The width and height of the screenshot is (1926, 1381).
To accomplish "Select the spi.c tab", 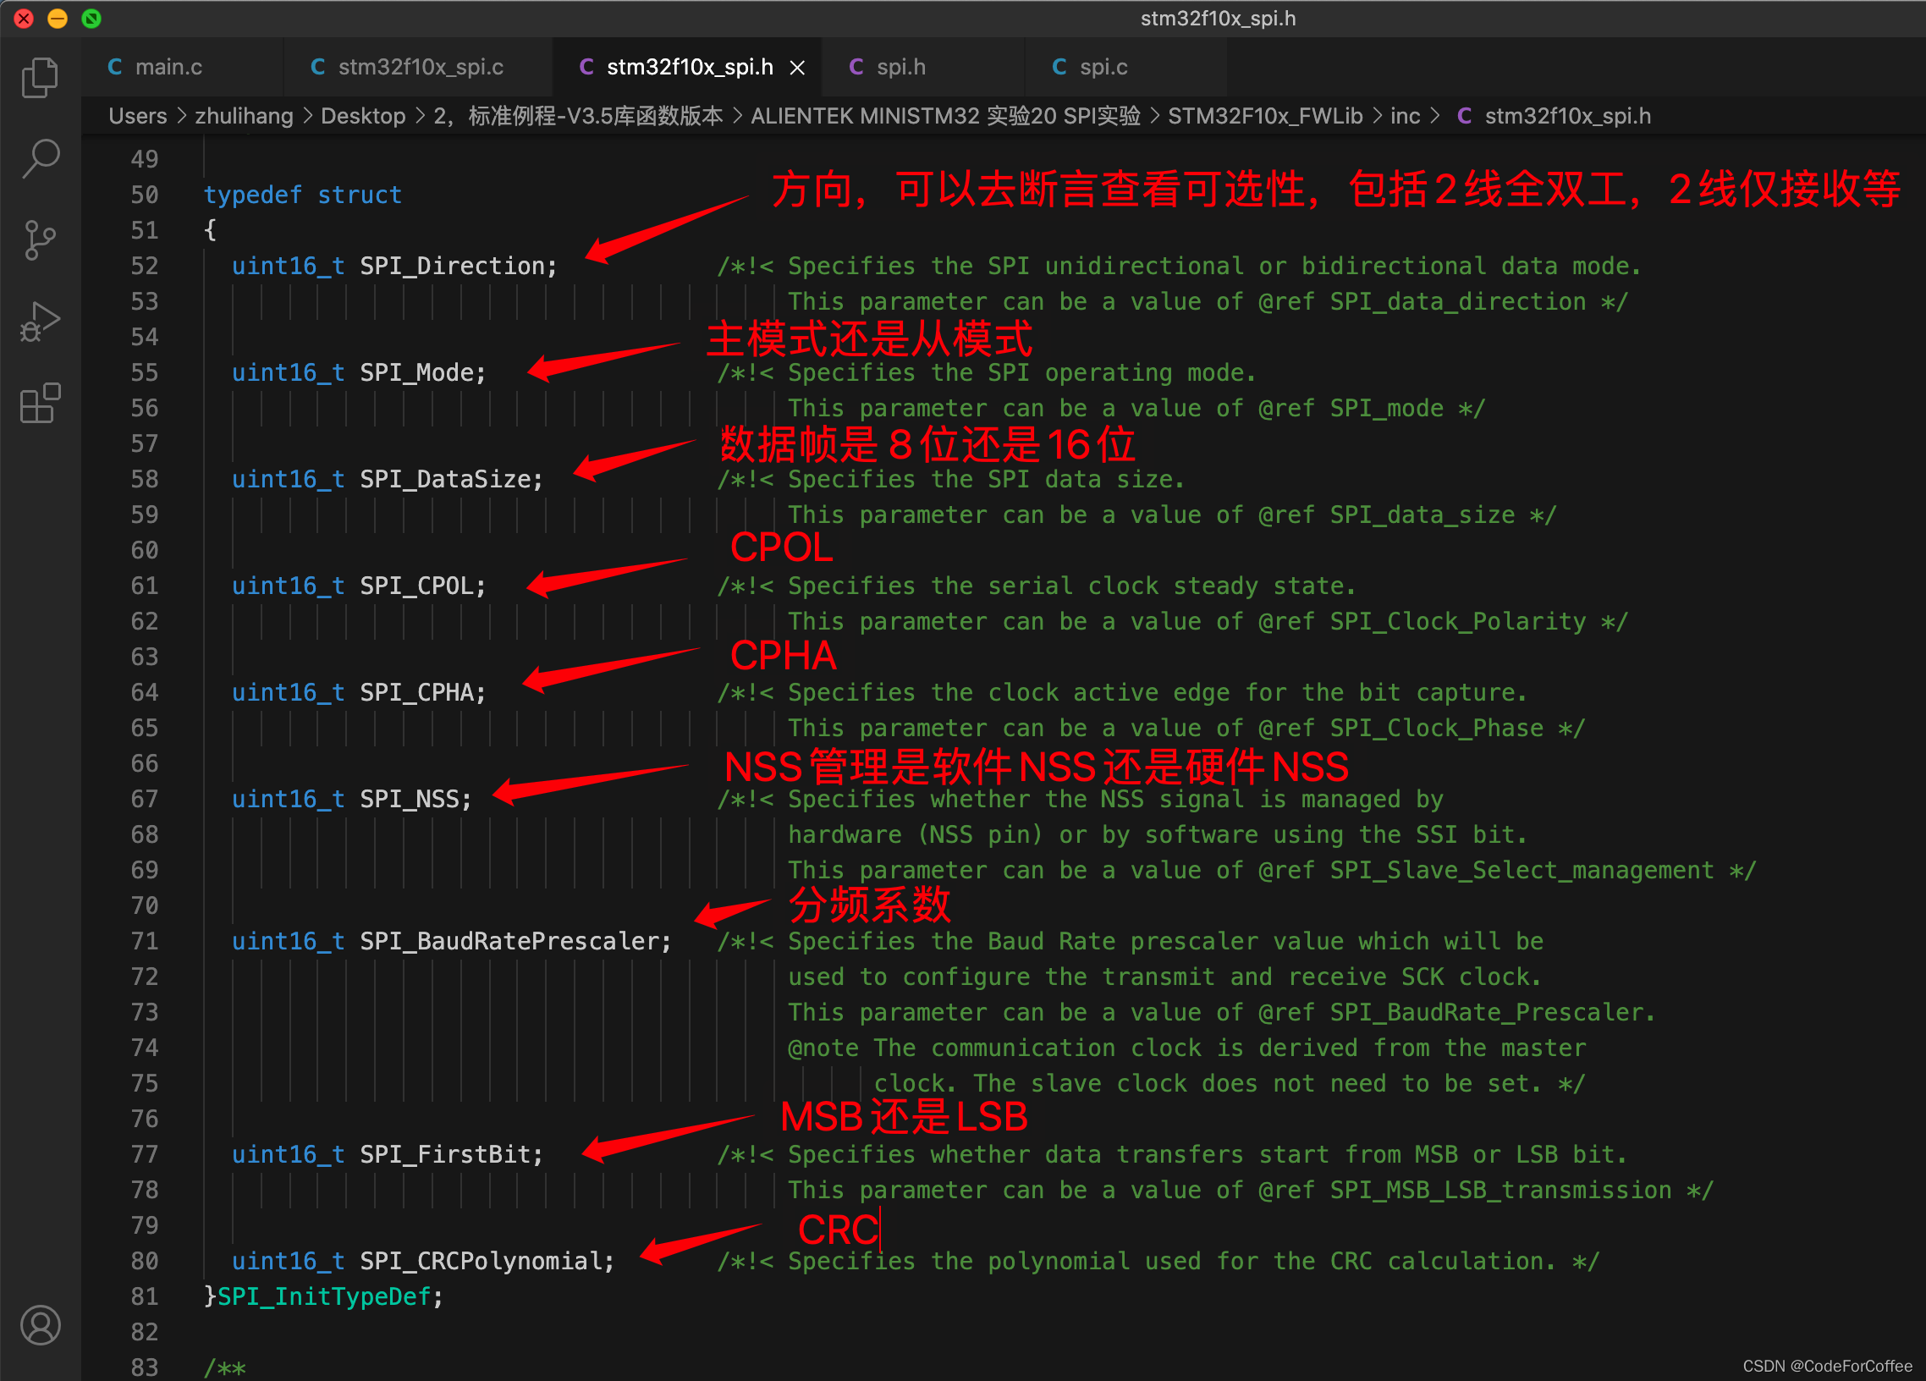I will point(1104,66).
